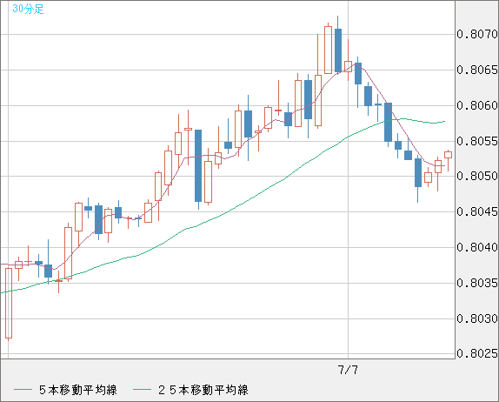Click the 0.8055 price axis label
This screenshot has height=402, width=499.
tap(477, 141)
